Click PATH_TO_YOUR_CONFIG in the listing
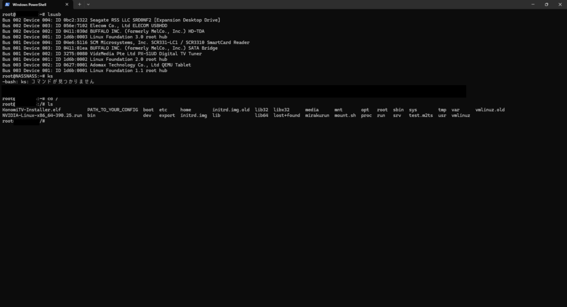This screenshot has height=307, width=567. 112,110
